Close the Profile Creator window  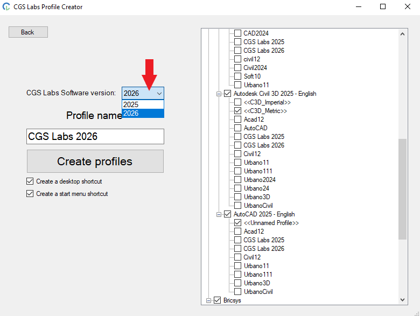(408, 6)
